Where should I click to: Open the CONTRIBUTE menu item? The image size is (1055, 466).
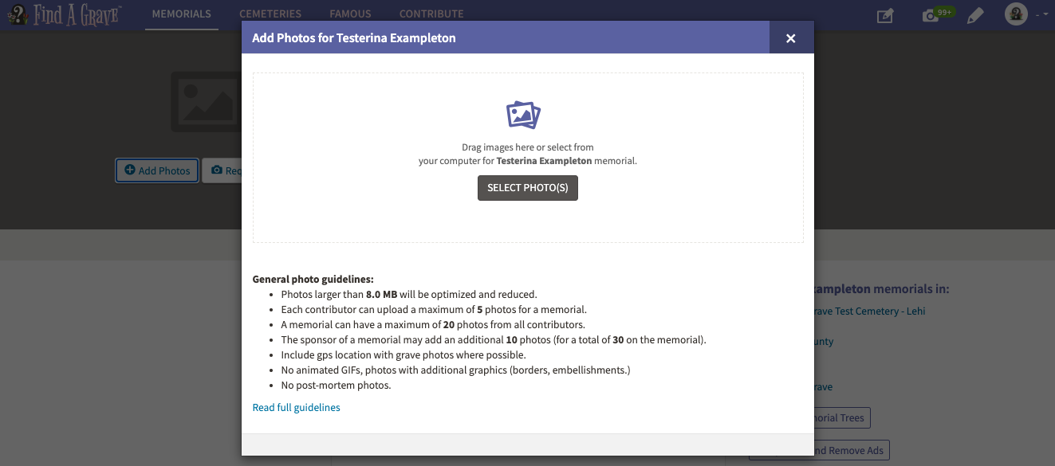click(x=431, y=14)
